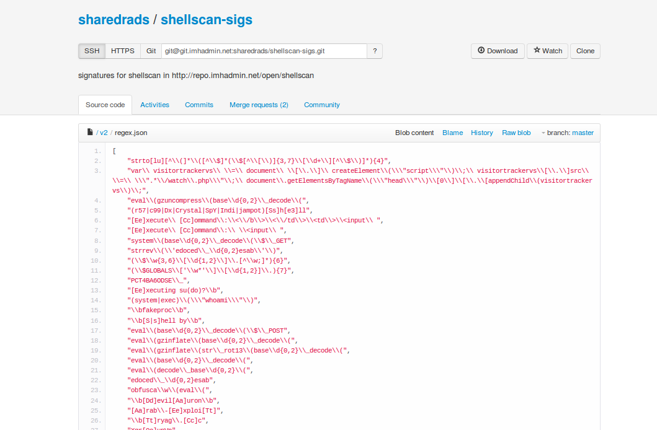Image resolution: width=657 pixels, height=430 pixels.
Task: Open the Blame view
Action: [x=452, y=133]
